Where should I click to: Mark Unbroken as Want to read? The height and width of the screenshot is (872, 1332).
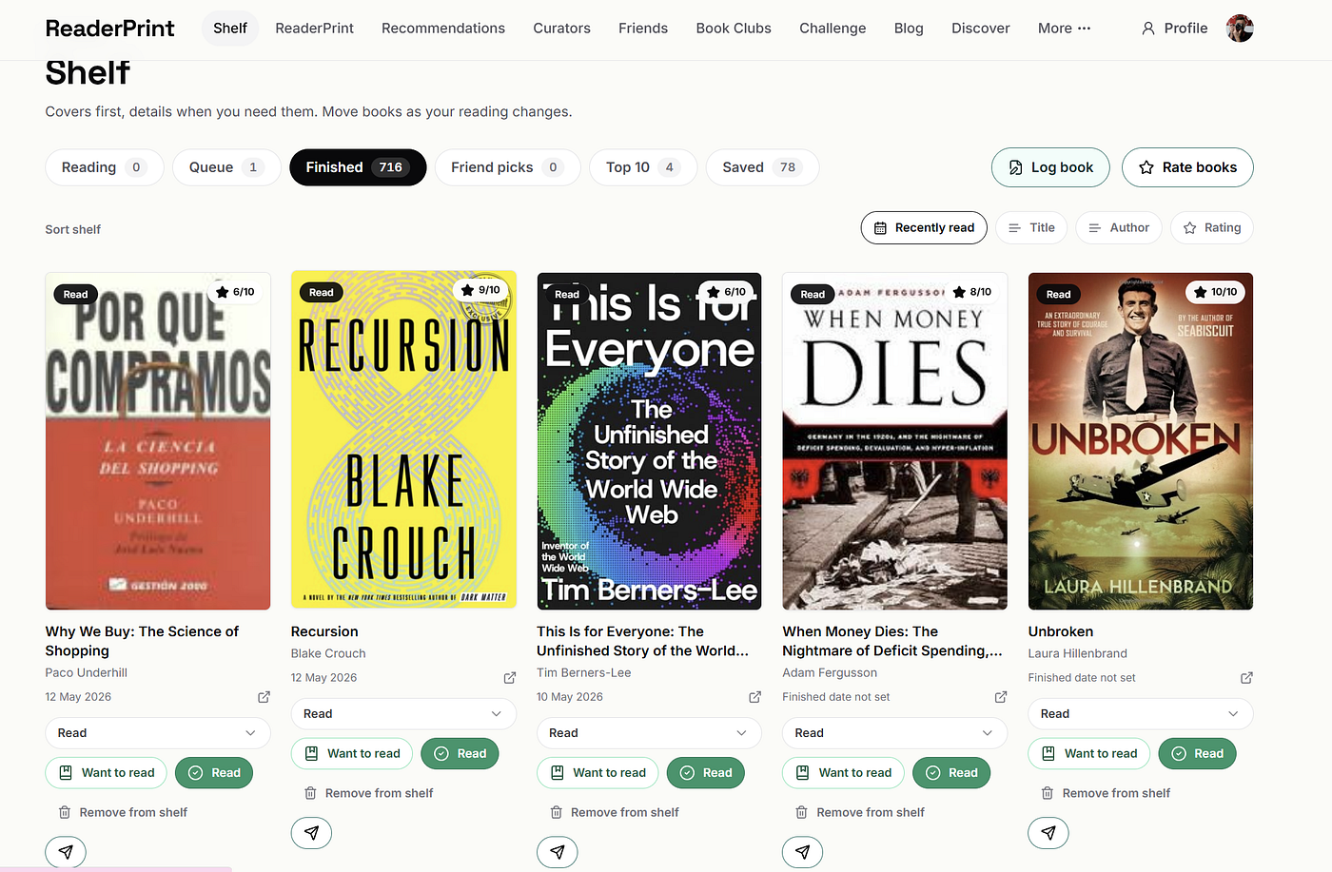pyautogui.click(x=1089, y=754)
